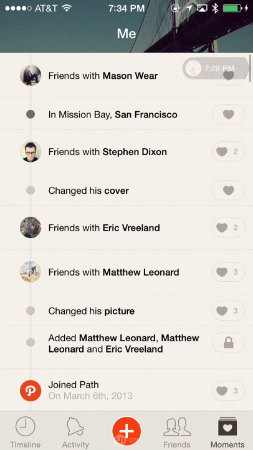The height and width of the screenshot is (450, 253).
Task: Like the Friends with Eric Vreeland moment
Action: [x=229, y=227]
